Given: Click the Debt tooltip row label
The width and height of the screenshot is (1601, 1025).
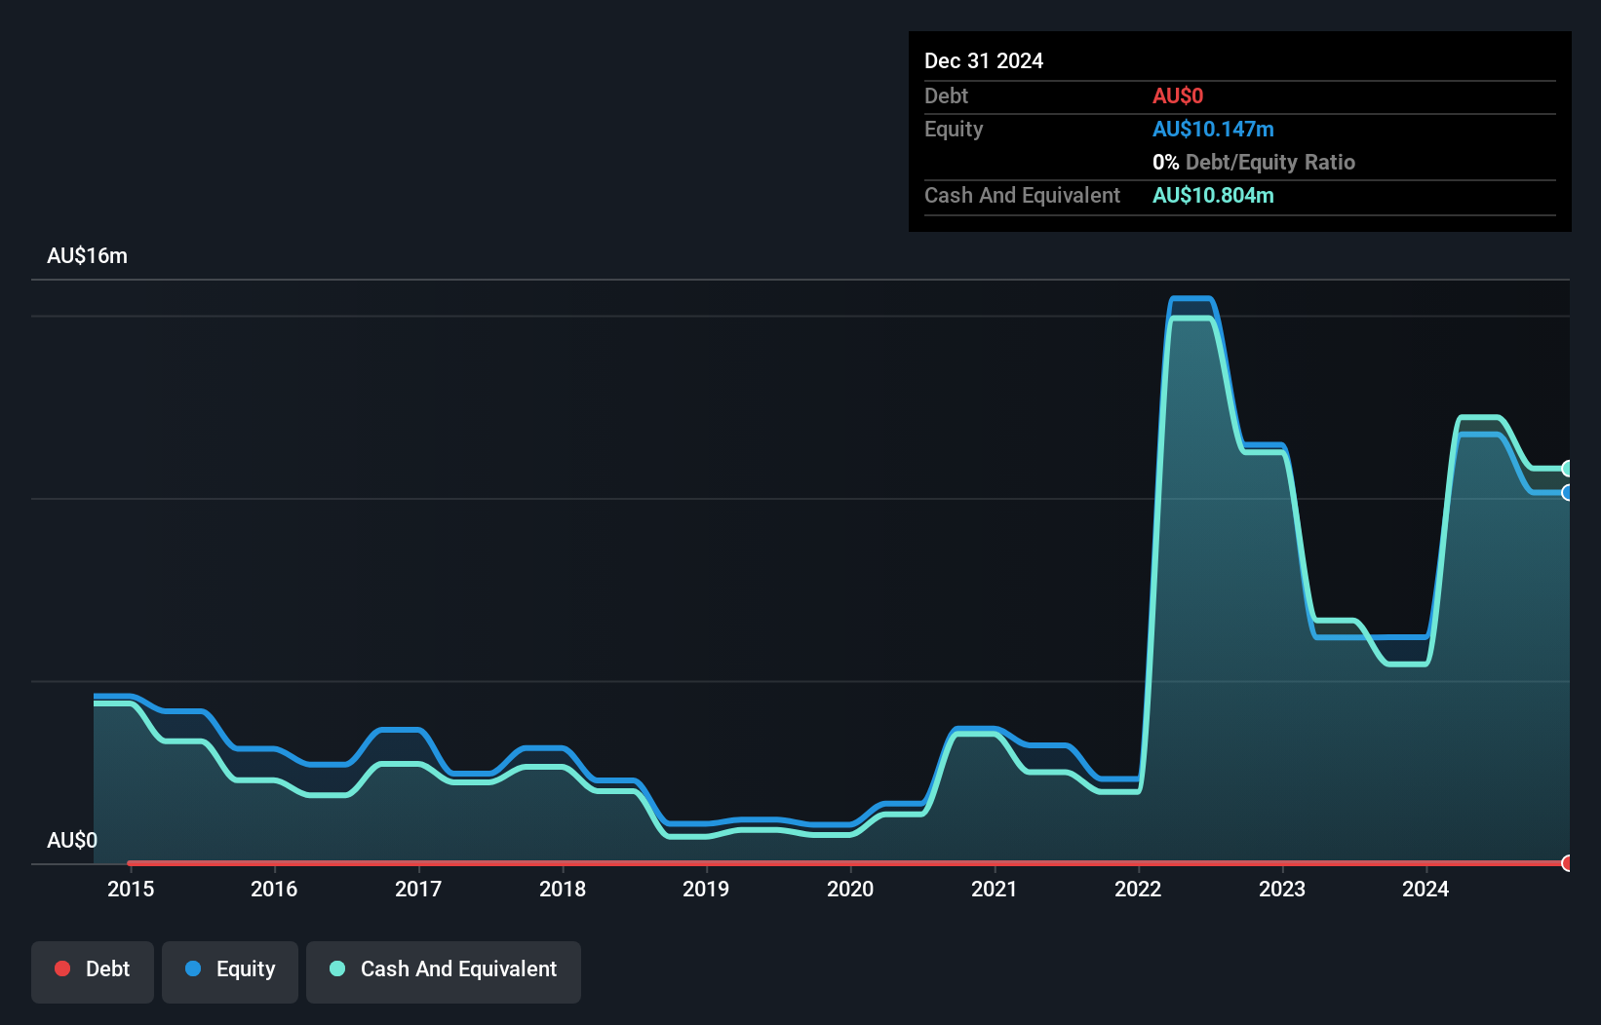Looking at the screenshot, I should (946, 96).
